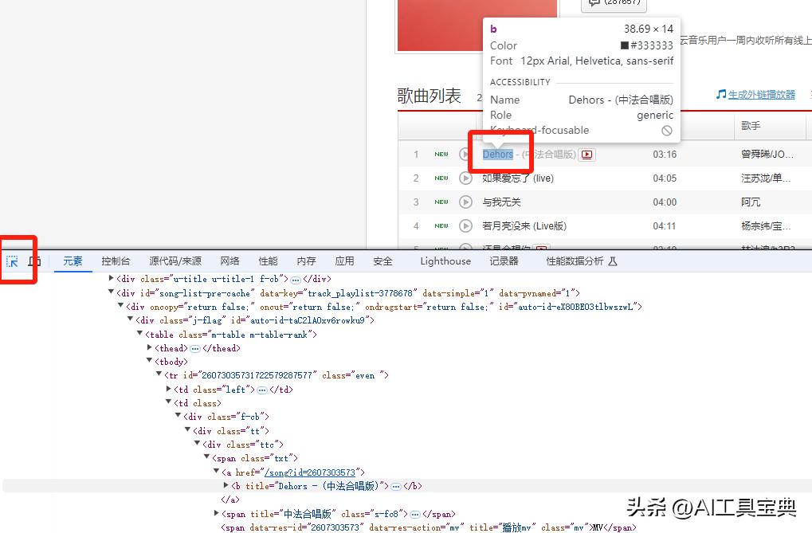Collapse the m-table m-table-rank table

click(x=139, y=334)
